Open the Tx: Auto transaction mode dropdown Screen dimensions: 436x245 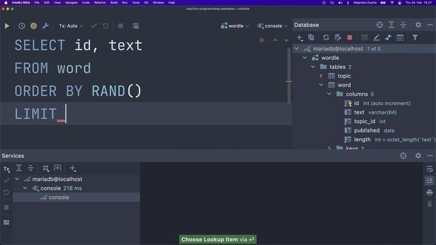[71, 26]
